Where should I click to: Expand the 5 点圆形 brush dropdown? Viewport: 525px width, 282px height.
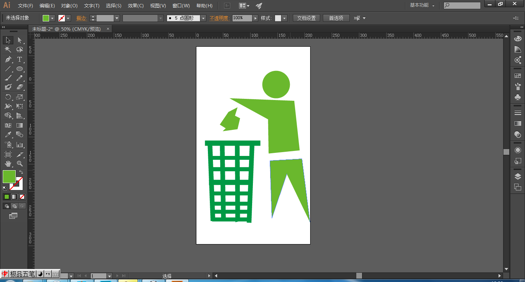(203, 18)
